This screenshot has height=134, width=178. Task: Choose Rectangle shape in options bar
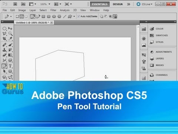point(43,16)
